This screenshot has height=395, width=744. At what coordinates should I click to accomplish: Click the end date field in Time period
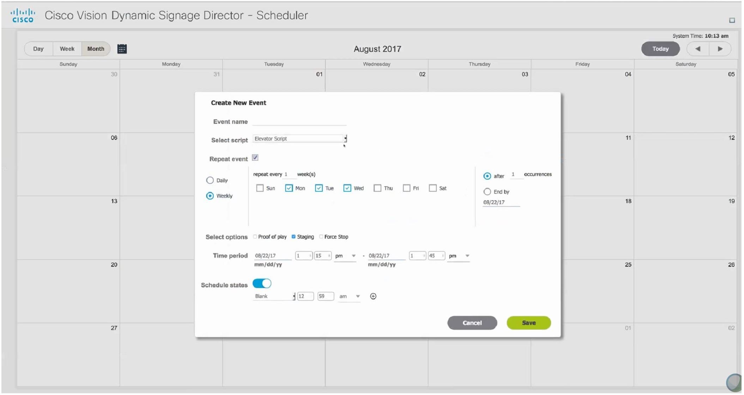(386, 256)
